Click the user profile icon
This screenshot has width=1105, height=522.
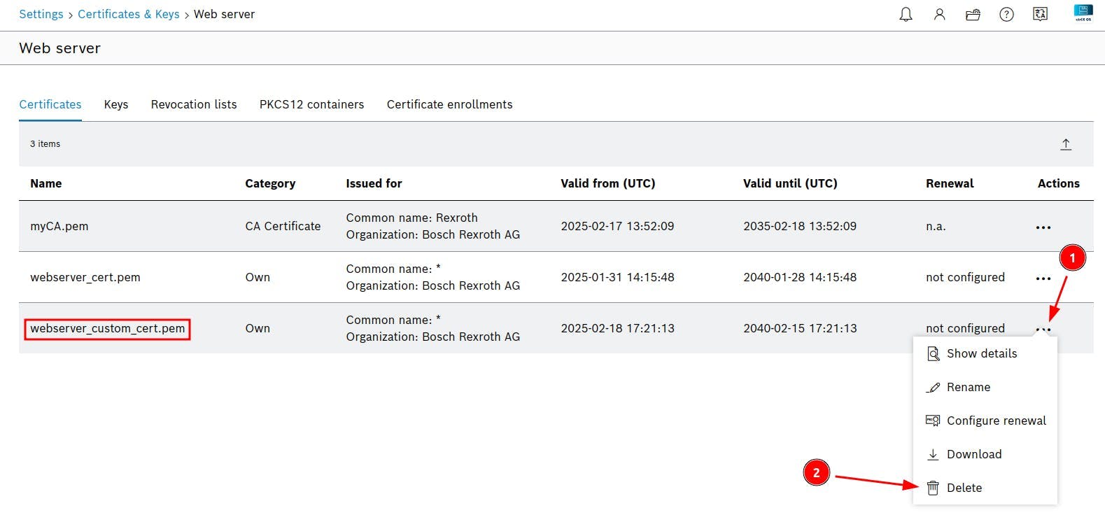[x=939, y=14]
